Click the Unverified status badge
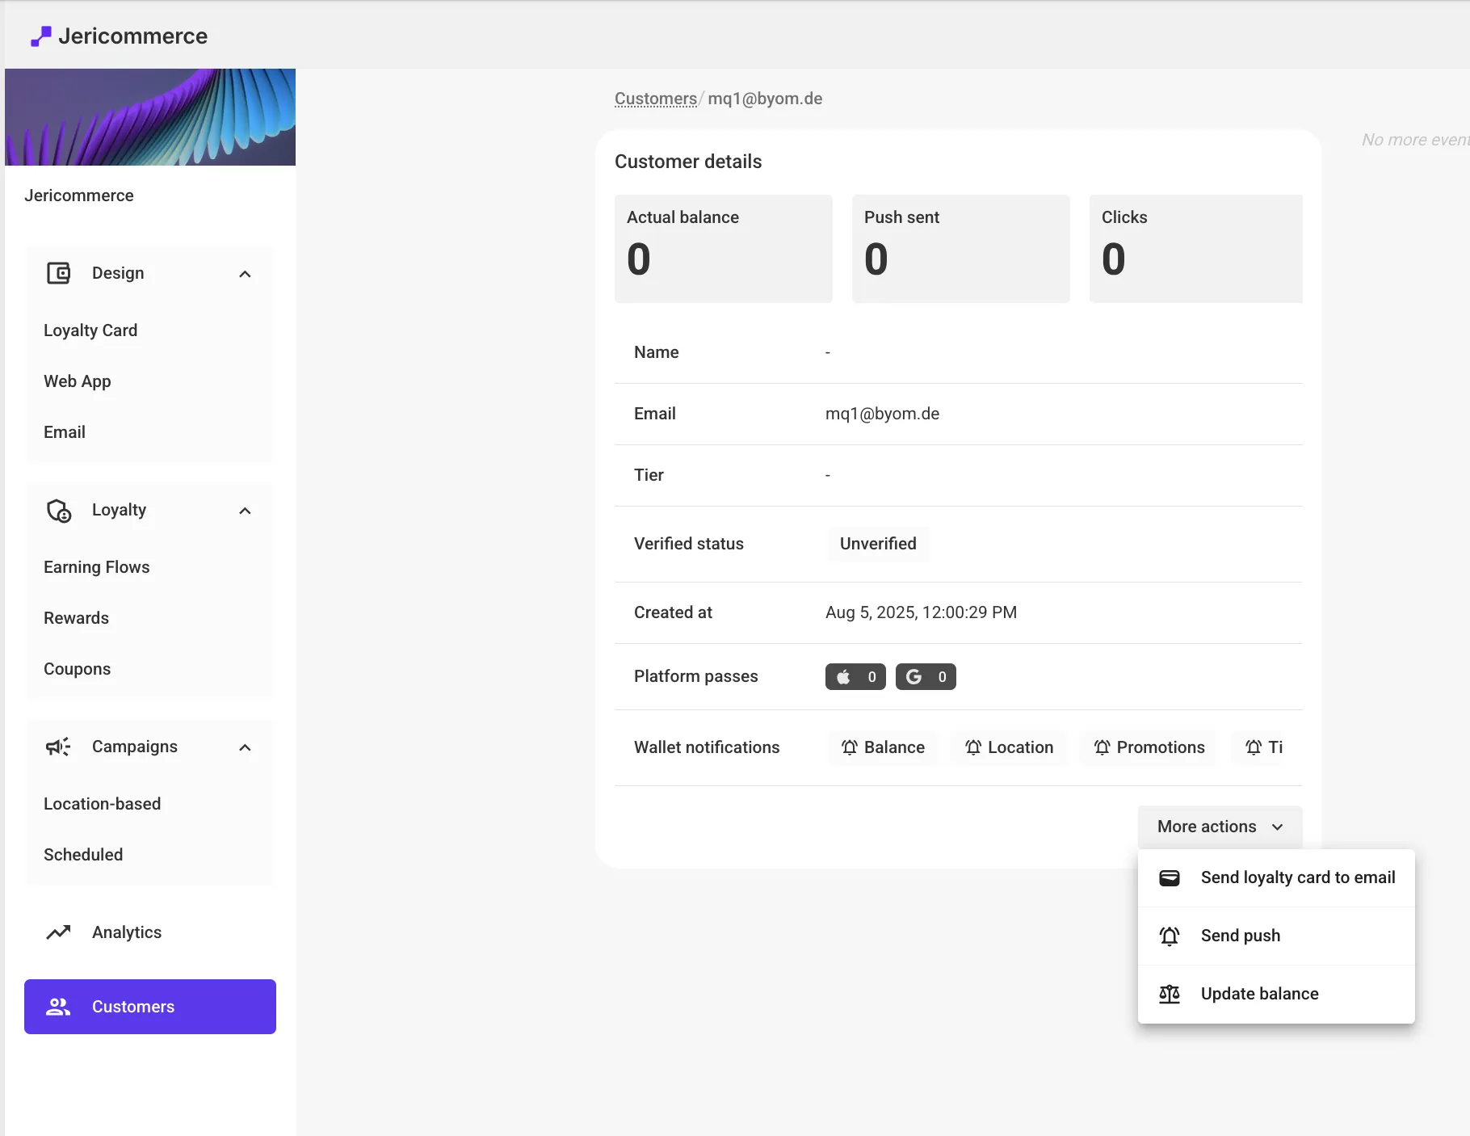 coord(877,544)
